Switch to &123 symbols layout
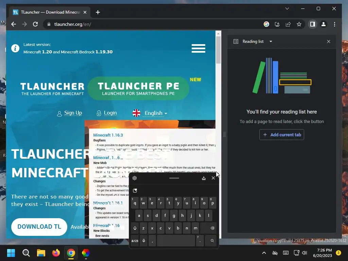This screenshot has height=261, width=348. [135, 241]
